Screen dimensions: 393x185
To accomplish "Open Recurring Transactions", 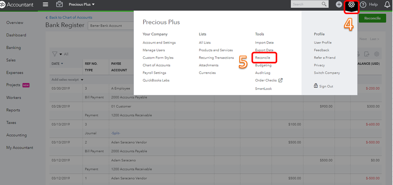I will click(x=216, y=57).
